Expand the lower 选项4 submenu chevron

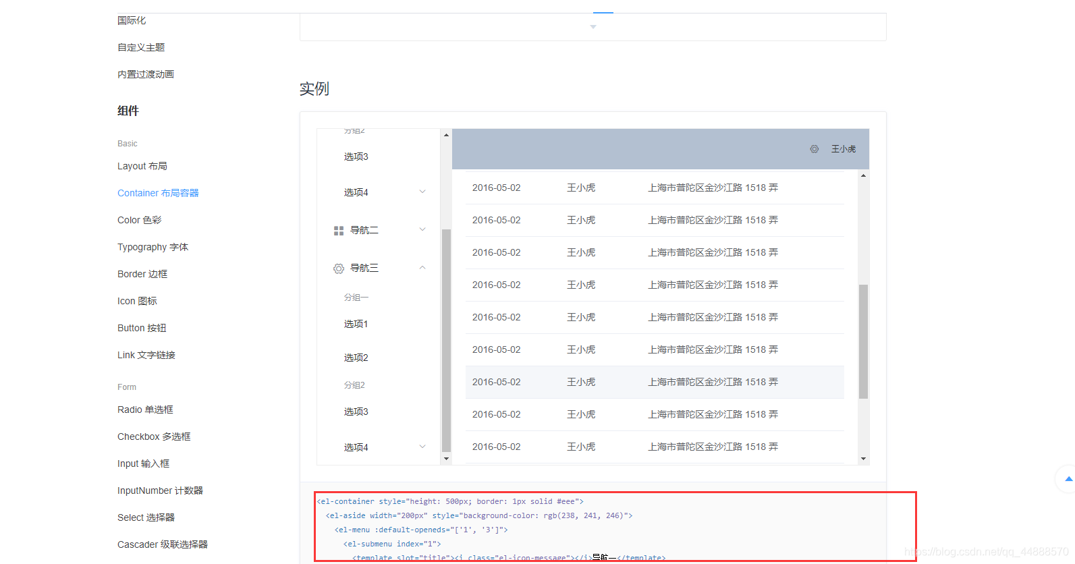(422, 446)
